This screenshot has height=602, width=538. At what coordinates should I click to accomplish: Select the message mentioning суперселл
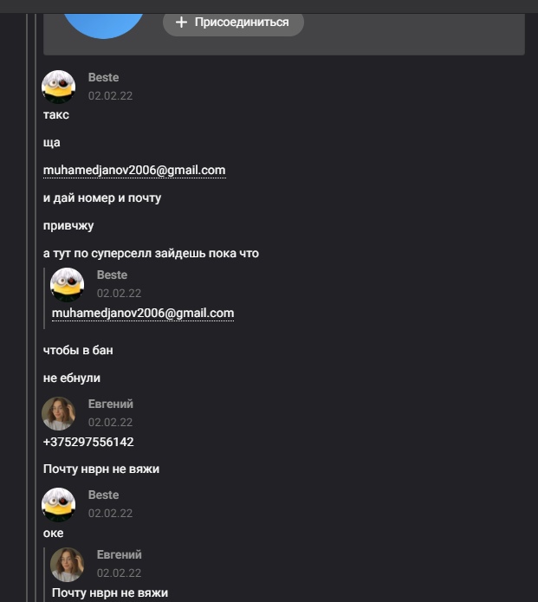[x=151, y=254]
